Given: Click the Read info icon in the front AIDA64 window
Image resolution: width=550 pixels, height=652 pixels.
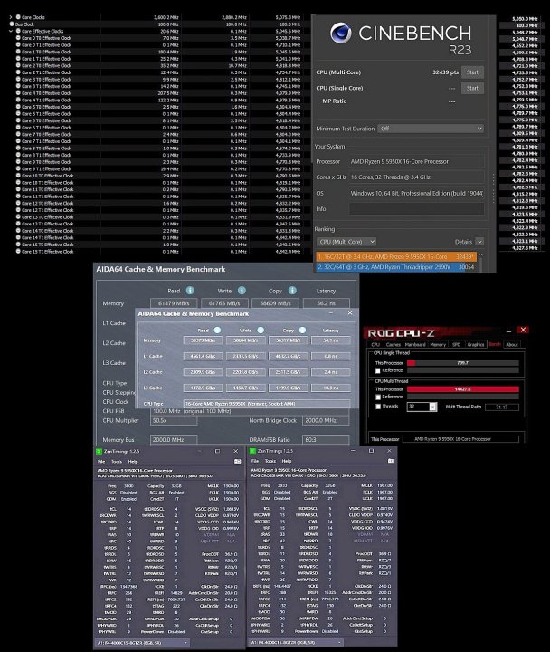Looking at the screenshot, I should (217, 331).
